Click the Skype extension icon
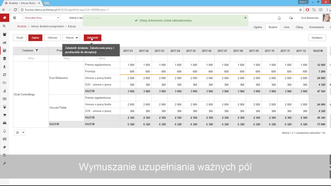The height and width of the screenshot is (186, 331). tap(314, 10)
